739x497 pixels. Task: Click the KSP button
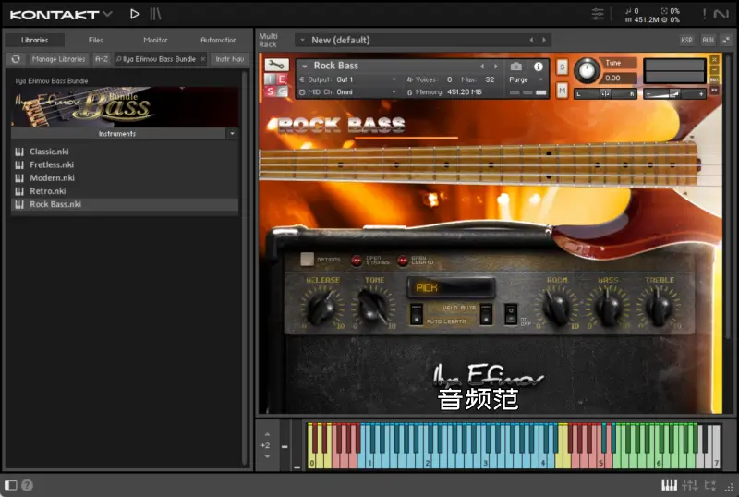686,40
